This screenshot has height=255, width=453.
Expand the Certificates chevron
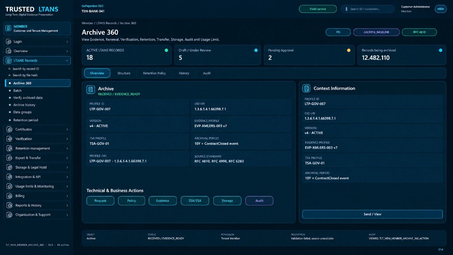point(67,130)
